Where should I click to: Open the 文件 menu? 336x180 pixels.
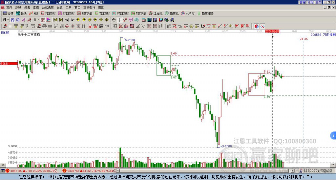pyautogui.click(x=9, y=8)
